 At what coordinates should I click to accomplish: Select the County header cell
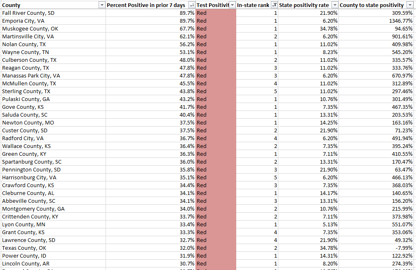pos(53,5)
